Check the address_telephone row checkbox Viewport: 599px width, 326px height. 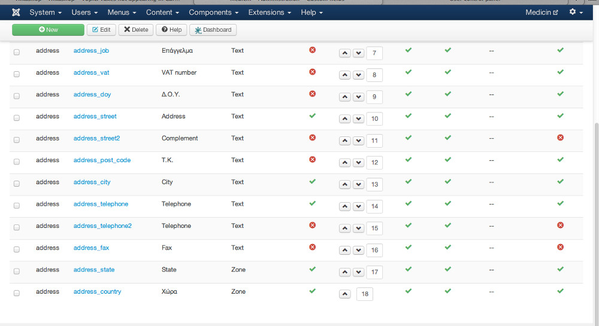pyautogui.click(x=17, y=205)
